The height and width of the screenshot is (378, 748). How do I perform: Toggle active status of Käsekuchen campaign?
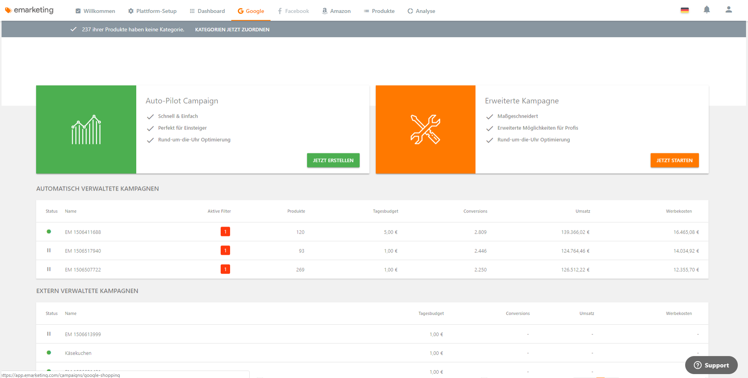click(49, 353)
